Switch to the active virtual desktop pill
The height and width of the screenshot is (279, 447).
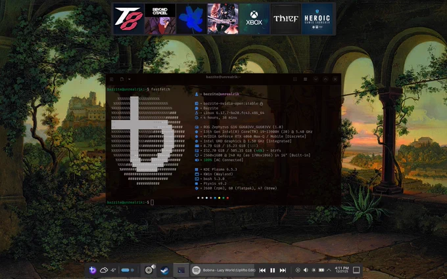pos(125,270)
